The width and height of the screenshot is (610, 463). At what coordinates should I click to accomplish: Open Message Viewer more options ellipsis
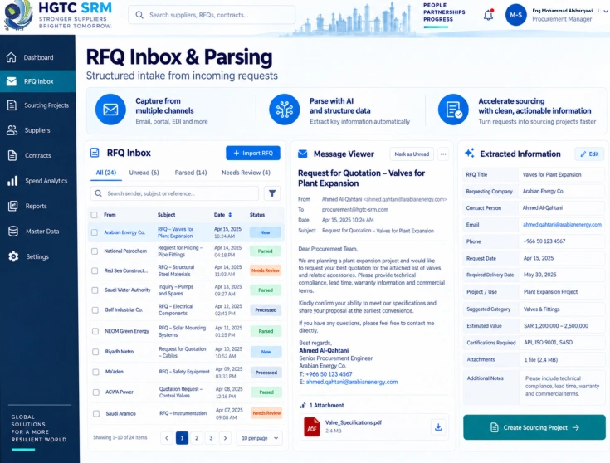443,154
